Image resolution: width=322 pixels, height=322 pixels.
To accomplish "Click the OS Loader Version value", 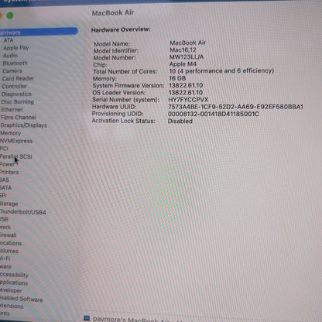I will (186, 92).
